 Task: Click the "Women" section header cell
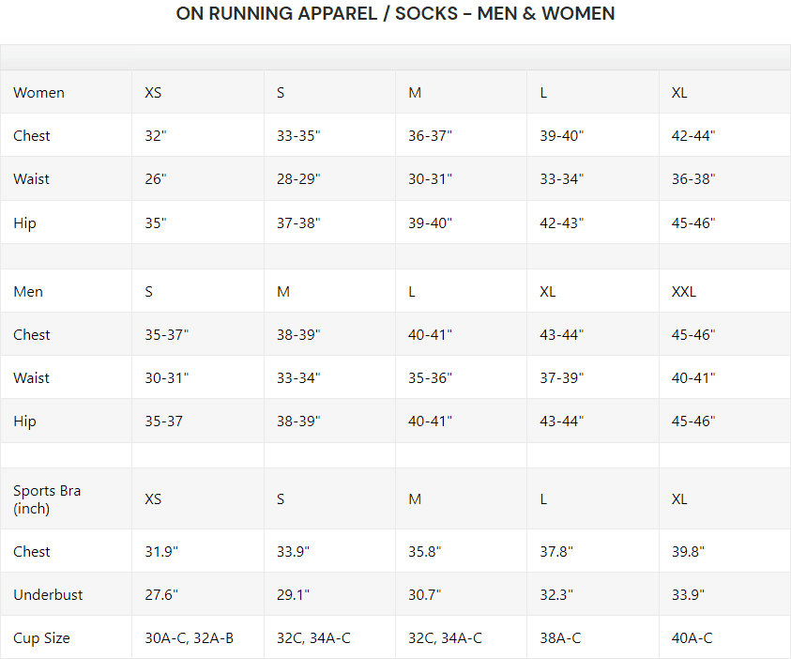(38, 93)
